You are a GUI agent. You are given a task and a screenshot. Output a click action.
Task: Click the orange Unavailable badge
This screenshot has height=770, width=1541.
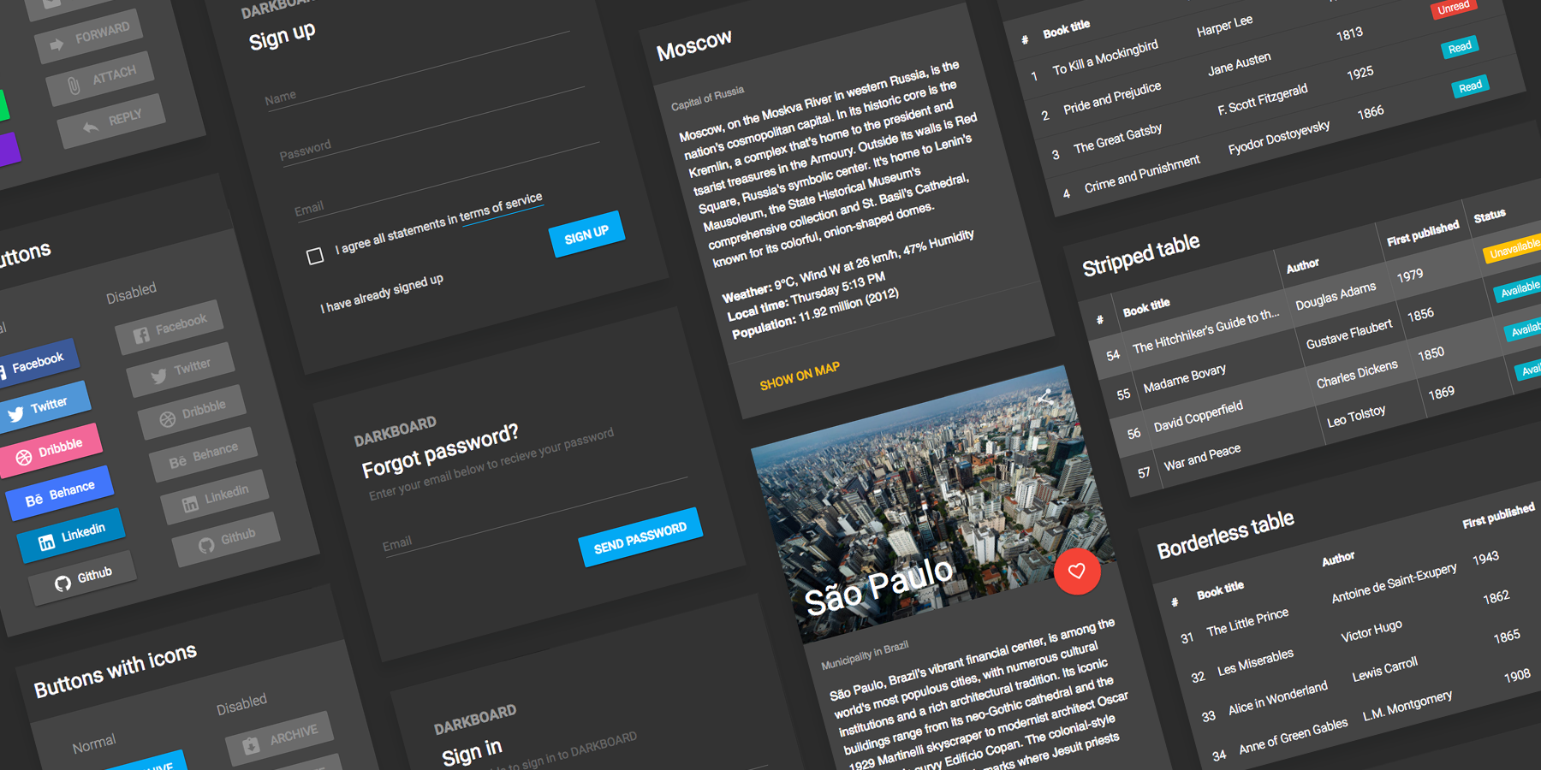(x=1513, y=249)
